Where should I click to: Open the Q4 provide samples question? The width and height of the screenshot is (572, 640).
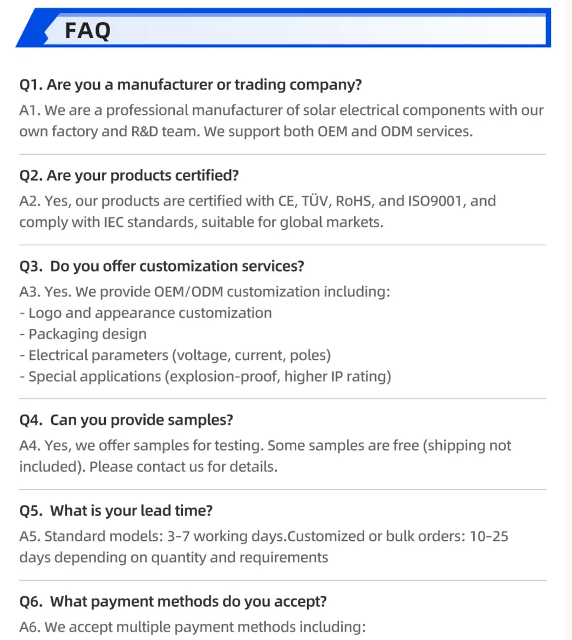[x=126, y=420]
